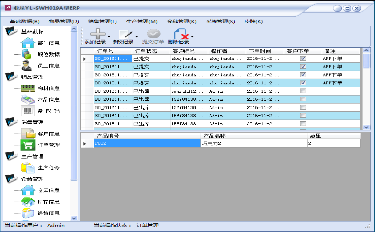
Task: Open the 皮肤(K) skin menu
Action: [x=254, y=21]
